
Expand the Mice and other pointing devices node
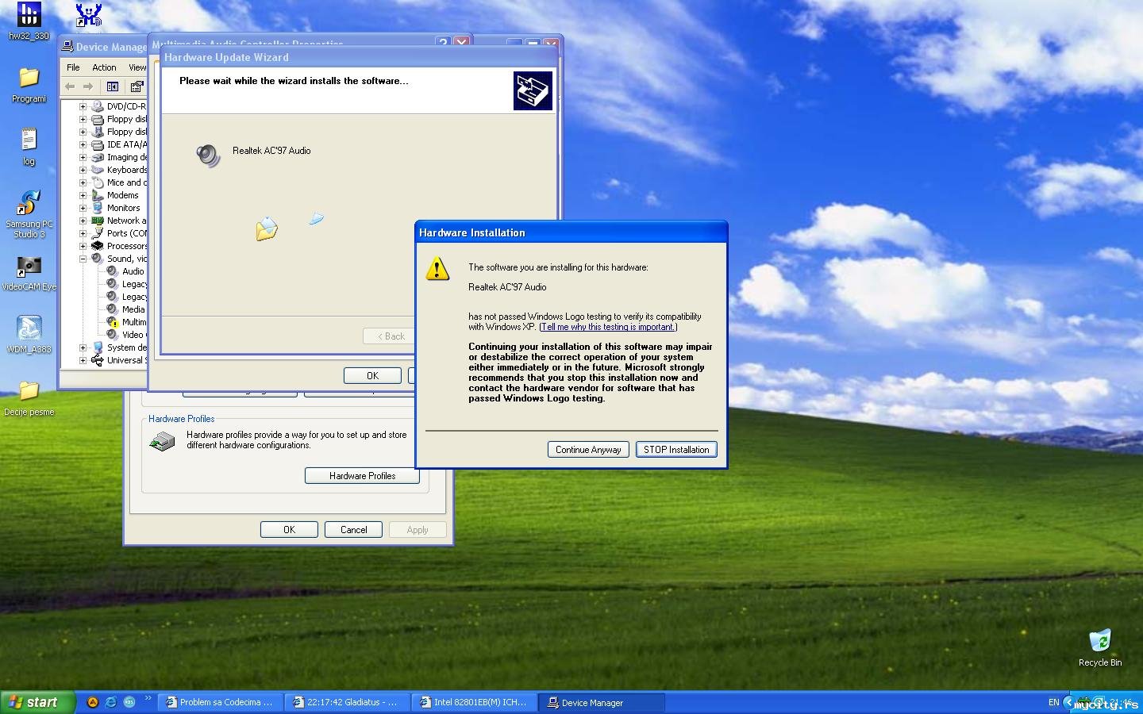coord(83,182)
